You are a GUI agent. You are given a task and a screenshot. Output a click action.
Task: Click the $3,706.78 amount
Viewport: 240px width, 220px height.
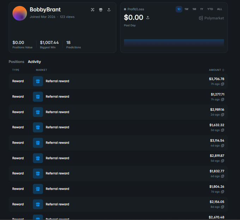click(x=217, y=79)
